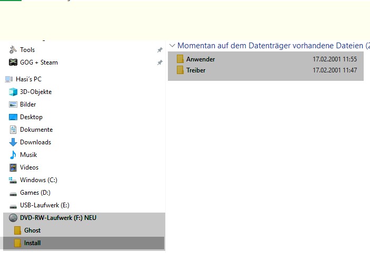Click the USB-Laufwerk (E:) drive icon
The image size is (370, 253).
click(13, 206)
